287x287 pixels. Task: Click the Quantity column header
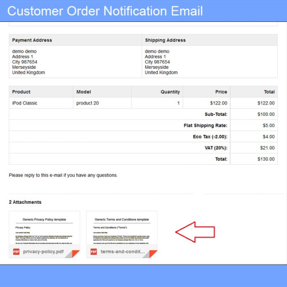[x=170, y=92]
